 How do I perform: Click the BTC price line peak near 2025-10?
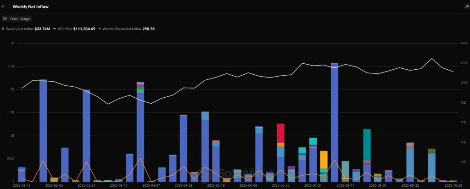pyautogui.click(x=431, y=59)
